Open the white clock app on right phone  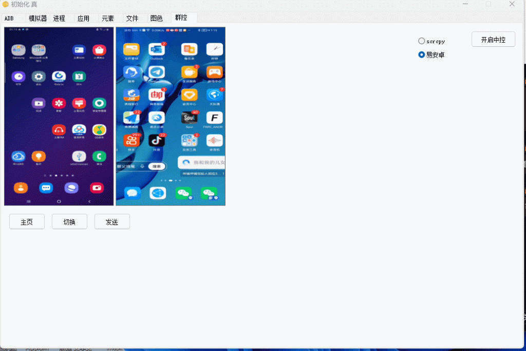click(215, 49)
